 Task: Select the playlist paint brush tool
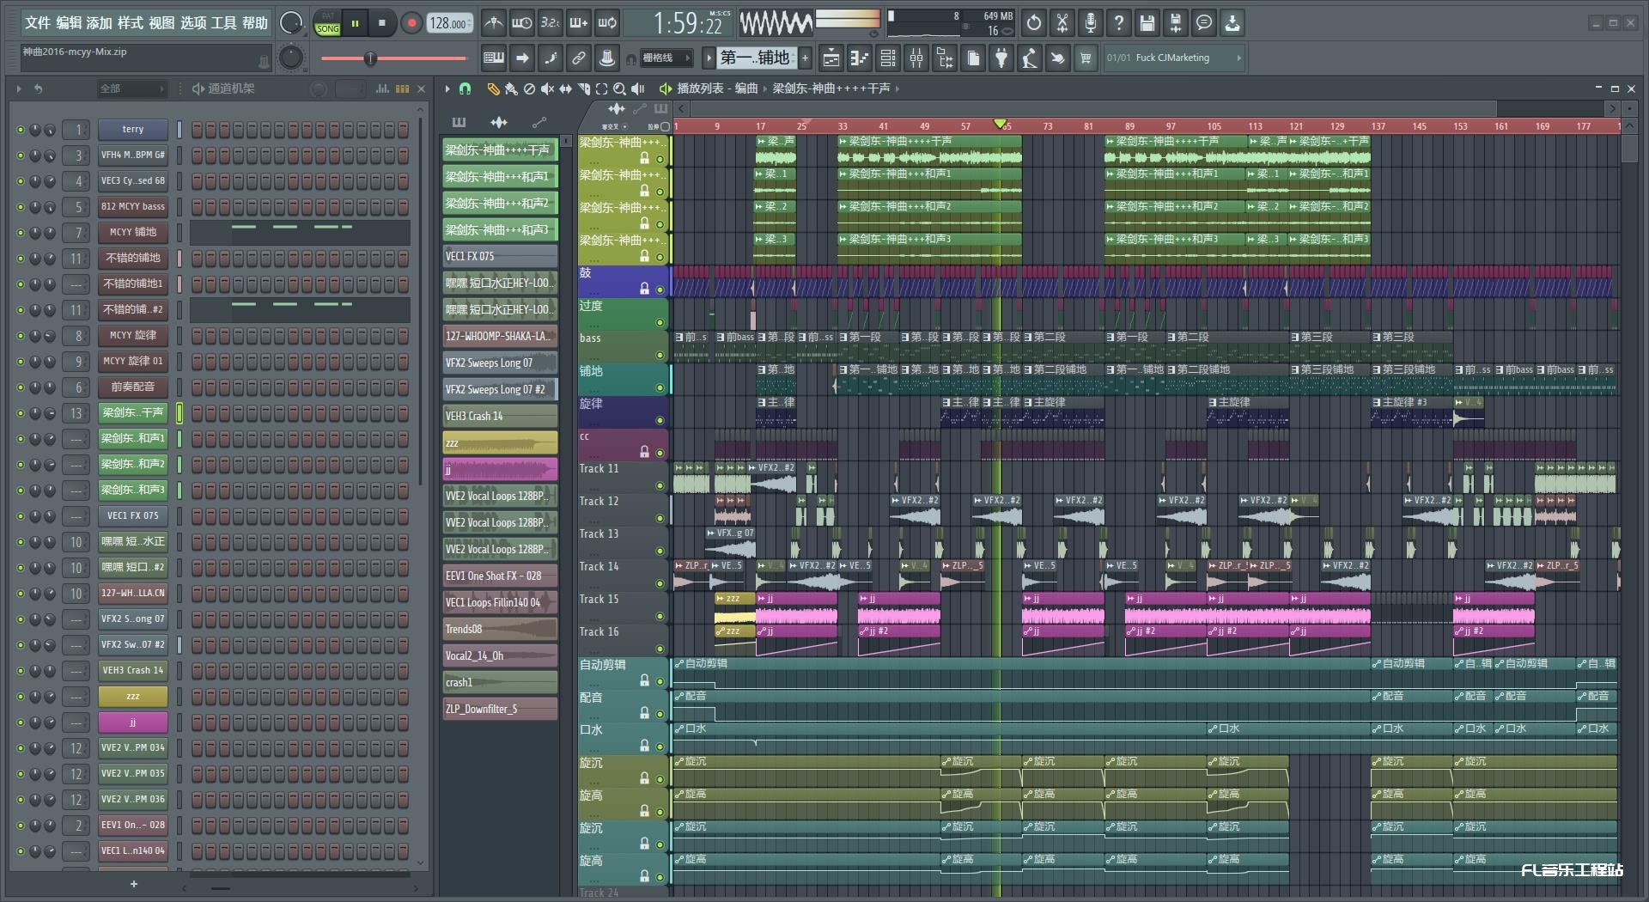click(511, 88)
